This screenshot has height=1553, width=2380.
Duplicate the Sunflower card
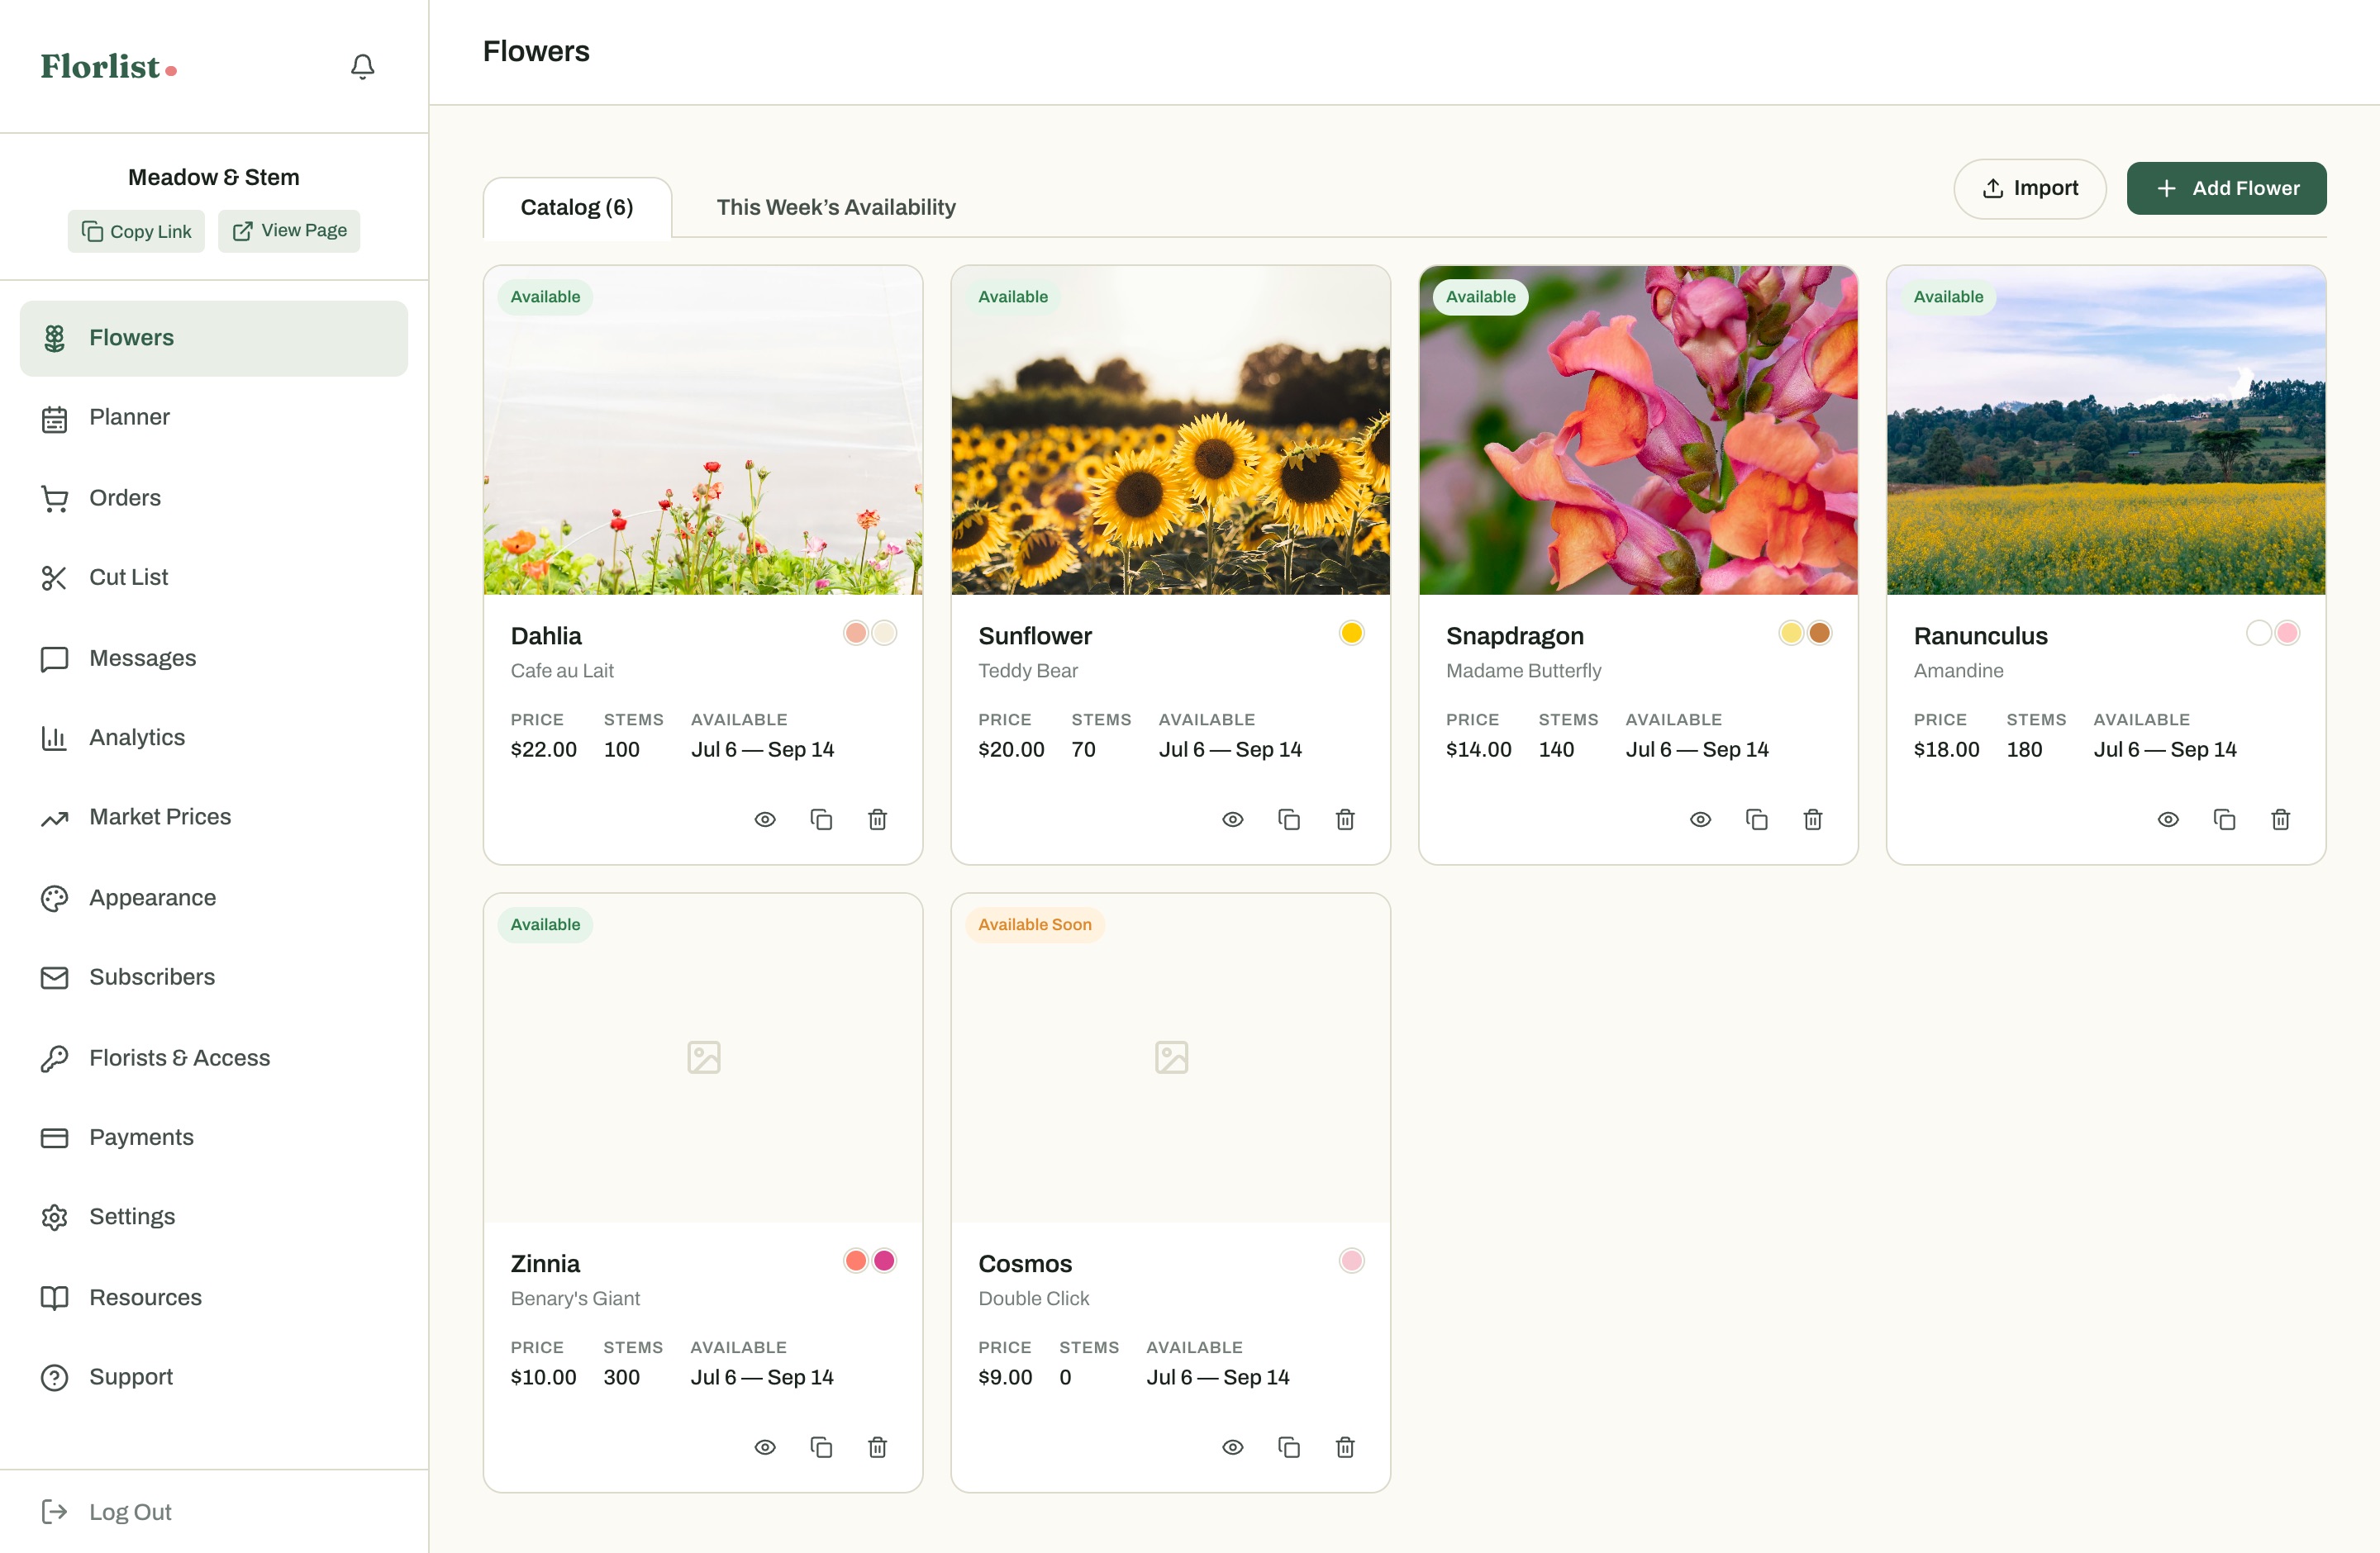[x=1289, y=819]
